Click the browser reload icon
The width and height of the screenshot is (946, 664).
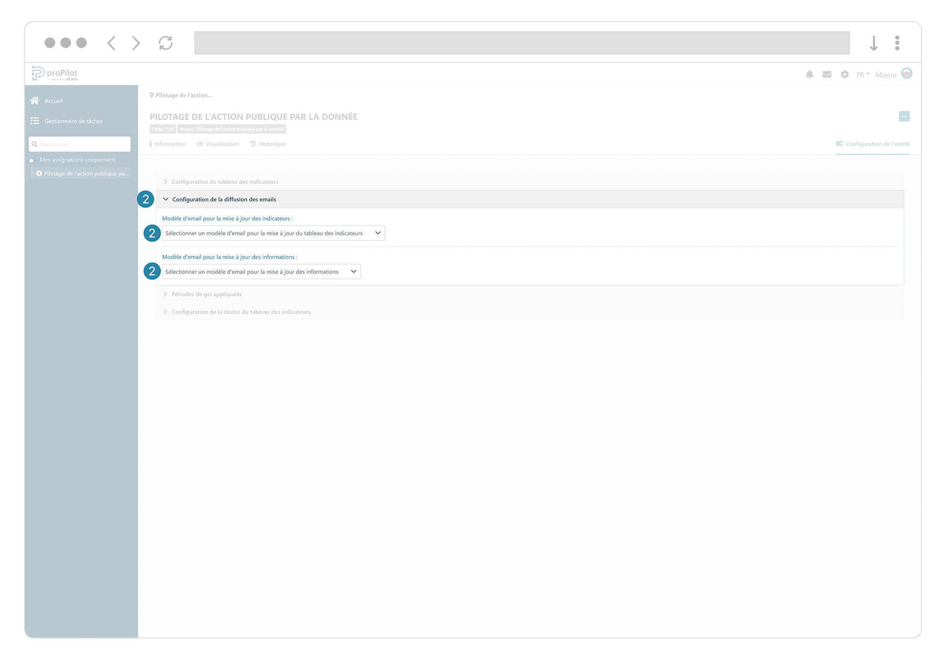pos(165,43)
